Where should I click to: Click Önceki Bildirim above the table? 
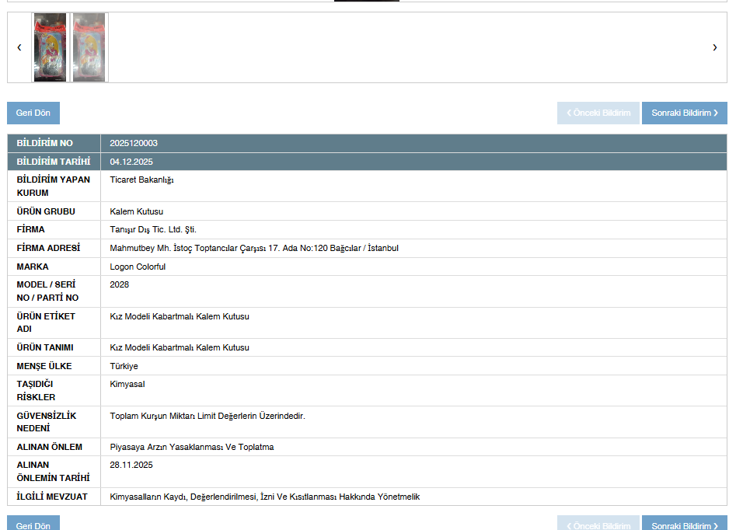point(598,113)
